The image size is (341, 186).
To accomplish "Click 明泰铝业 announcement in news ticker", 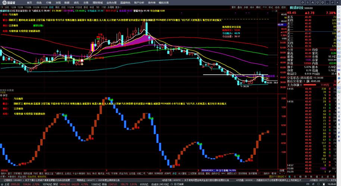I will (98, 180).
